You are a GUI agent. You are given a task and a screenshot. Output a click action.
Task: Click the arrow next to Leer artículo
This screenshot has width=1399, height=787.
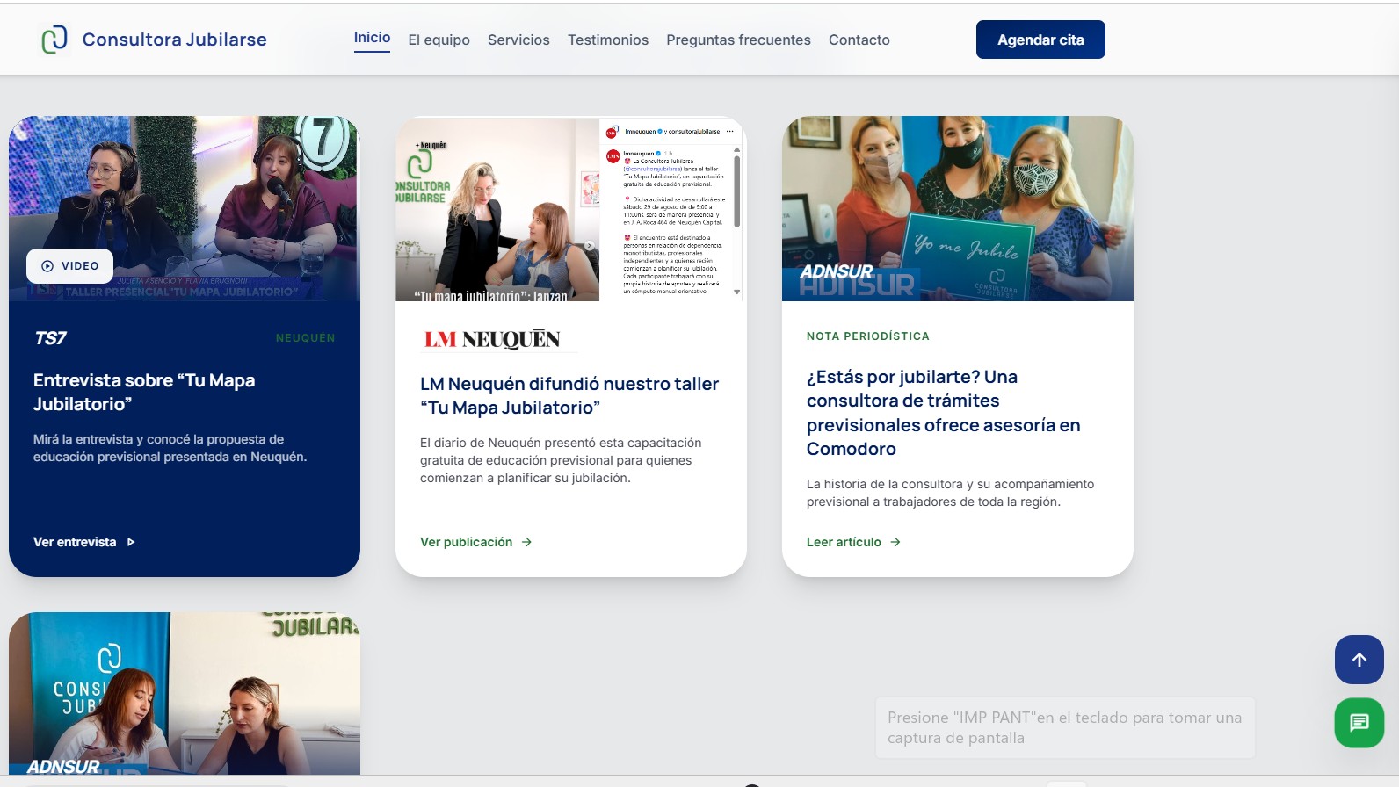coord(895,542)
